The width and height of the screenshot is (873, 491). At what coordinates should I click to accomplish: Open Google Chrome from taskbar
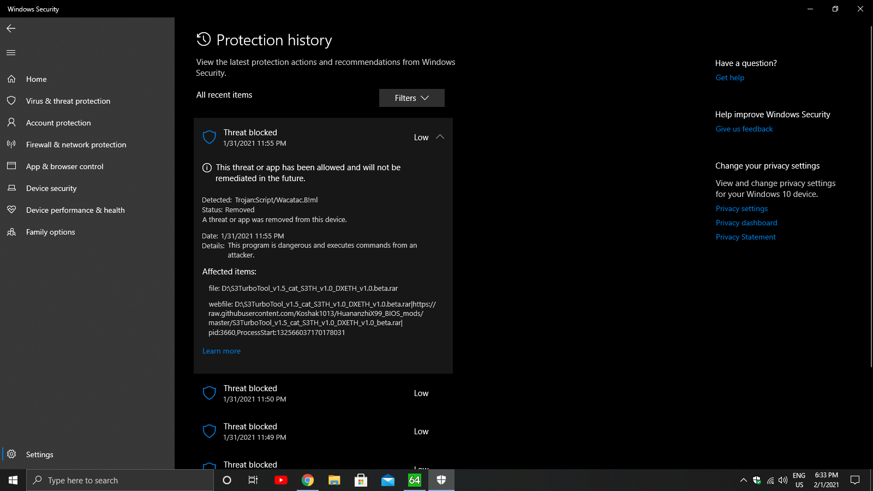point(308,480)
